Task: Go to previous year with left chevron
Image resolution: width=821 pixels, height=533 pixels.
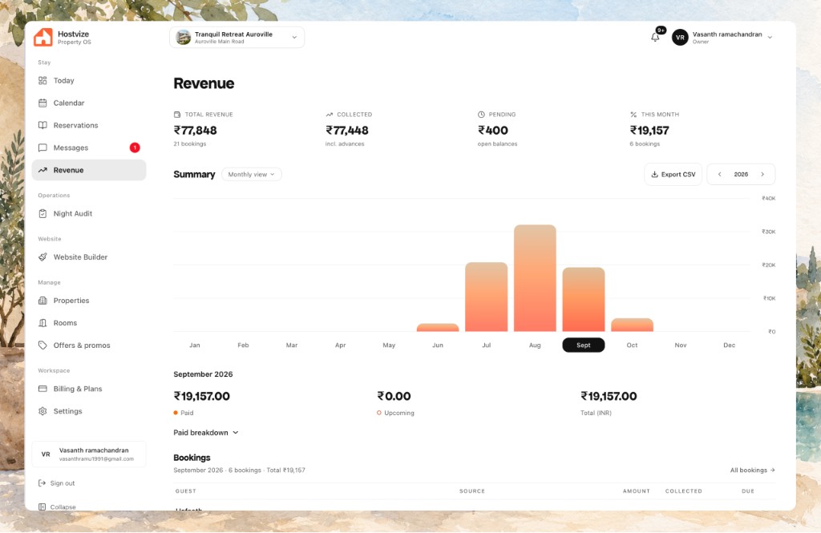Action: (x=719, y=175)
